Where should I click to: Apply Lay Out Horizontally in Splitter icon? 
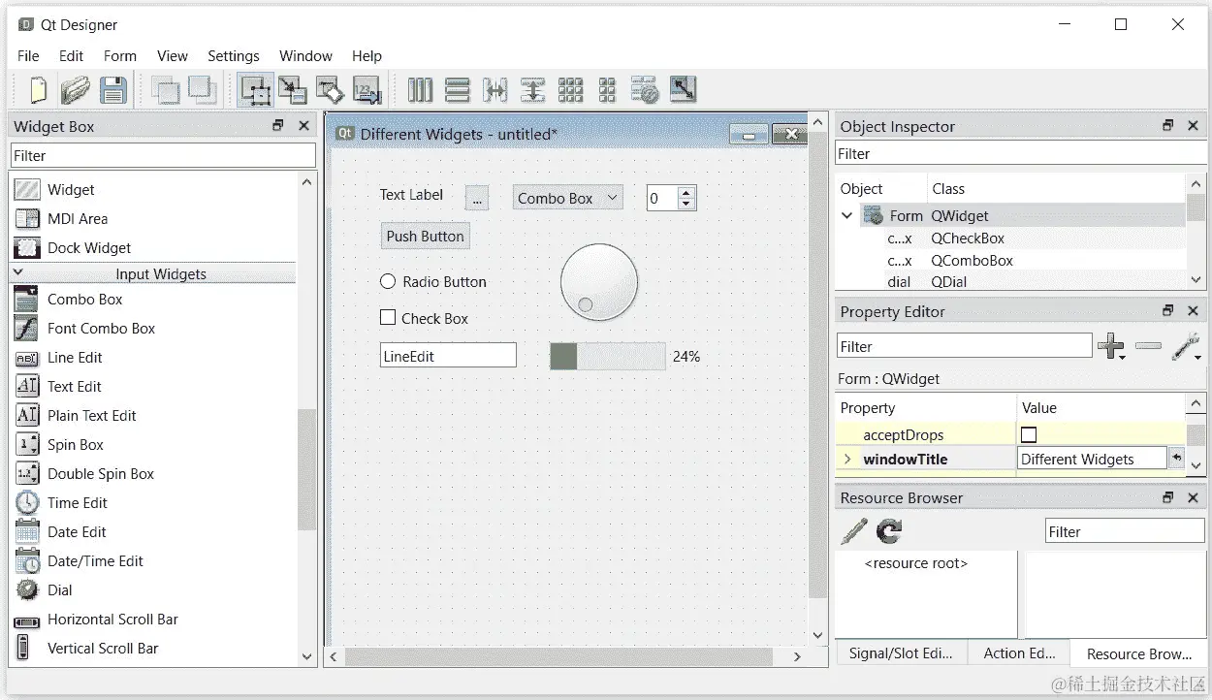(x=495, y=90)
